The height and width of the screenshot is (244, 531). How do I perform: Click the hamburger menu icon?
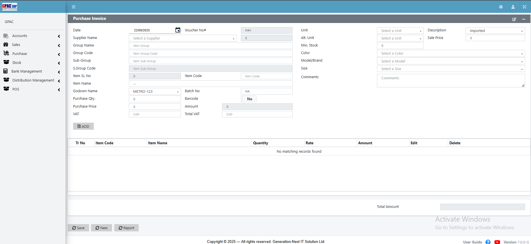(x=74, y=7)
